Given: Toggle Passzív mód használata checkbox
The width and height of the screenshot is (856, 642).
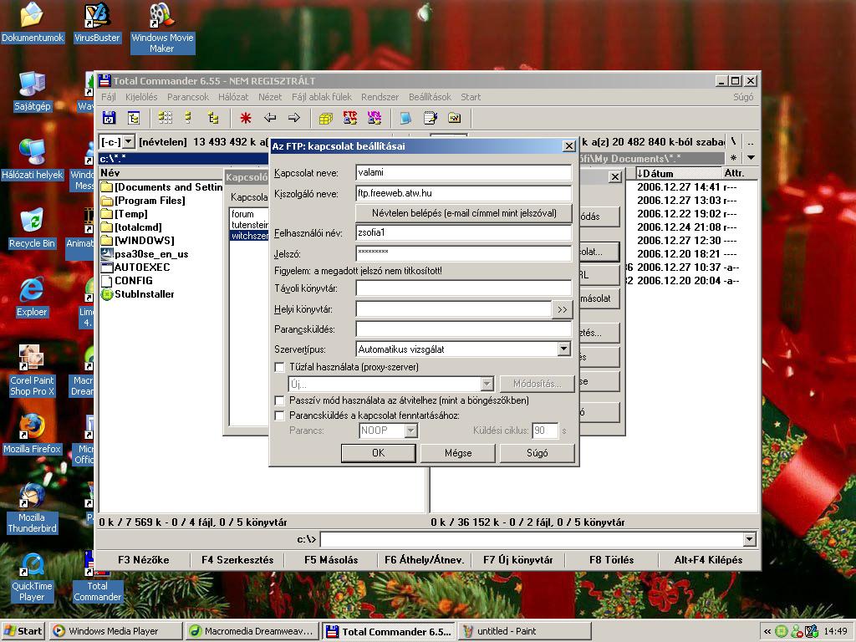Looking at the screenshot, I should 280,400.
